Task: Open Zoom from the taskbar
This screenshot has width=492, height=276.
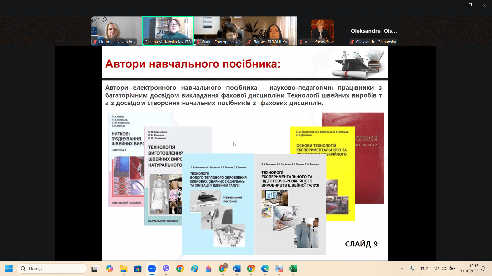Action: (x=152, y=269)
